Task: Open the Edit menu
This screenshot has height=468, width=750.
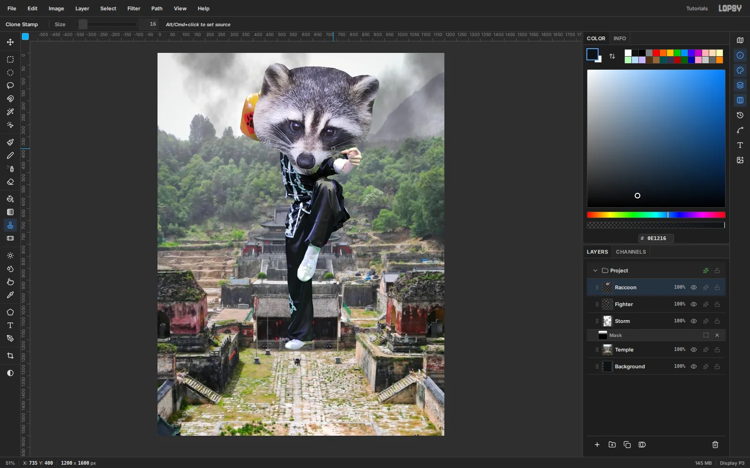Action: [x=32, y=8]
